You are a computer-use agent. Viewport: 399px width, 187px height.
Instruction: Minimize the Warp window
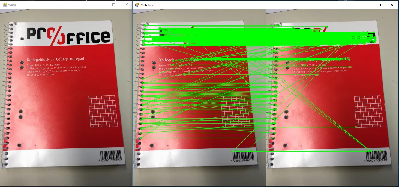click(101, 5)
